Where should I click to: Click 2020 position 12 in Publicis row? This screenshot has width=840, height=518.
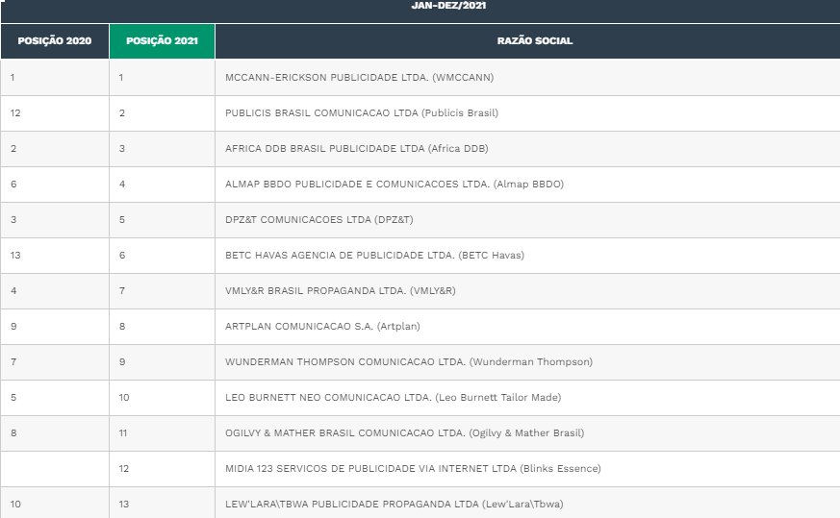pos(55,112)
